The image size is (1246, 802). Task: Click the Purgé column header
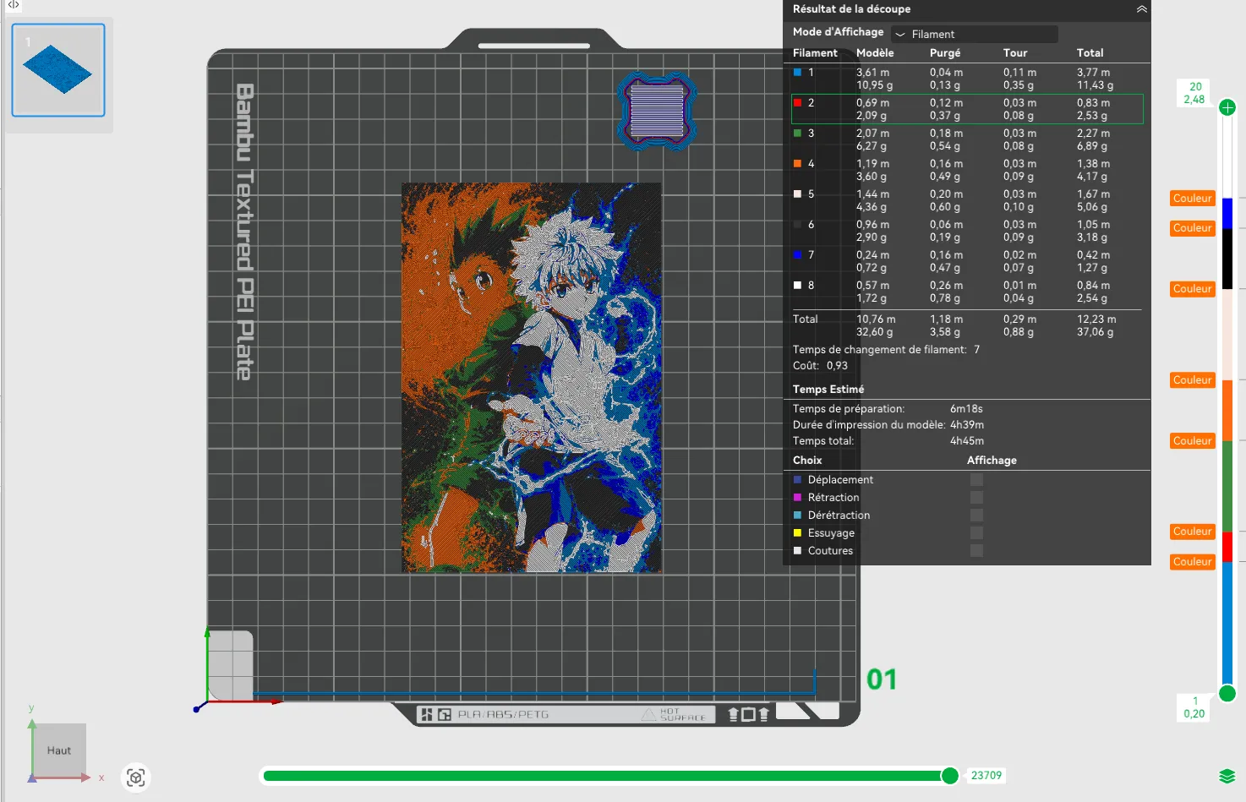click(945, 52)
